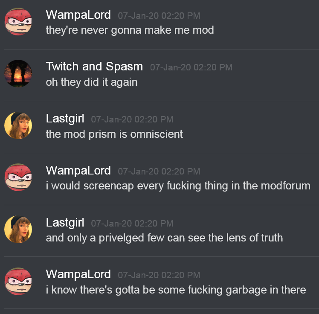Click the timestamp next to Twitch and Spasm
The image size is (319, 314).
pos(191,67)
